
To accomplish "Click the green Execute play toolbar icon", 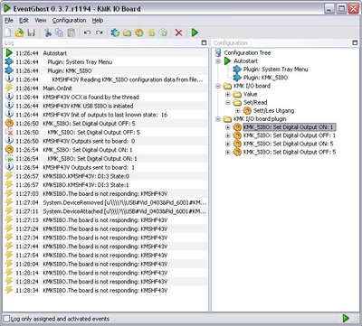I will [195, 33].
